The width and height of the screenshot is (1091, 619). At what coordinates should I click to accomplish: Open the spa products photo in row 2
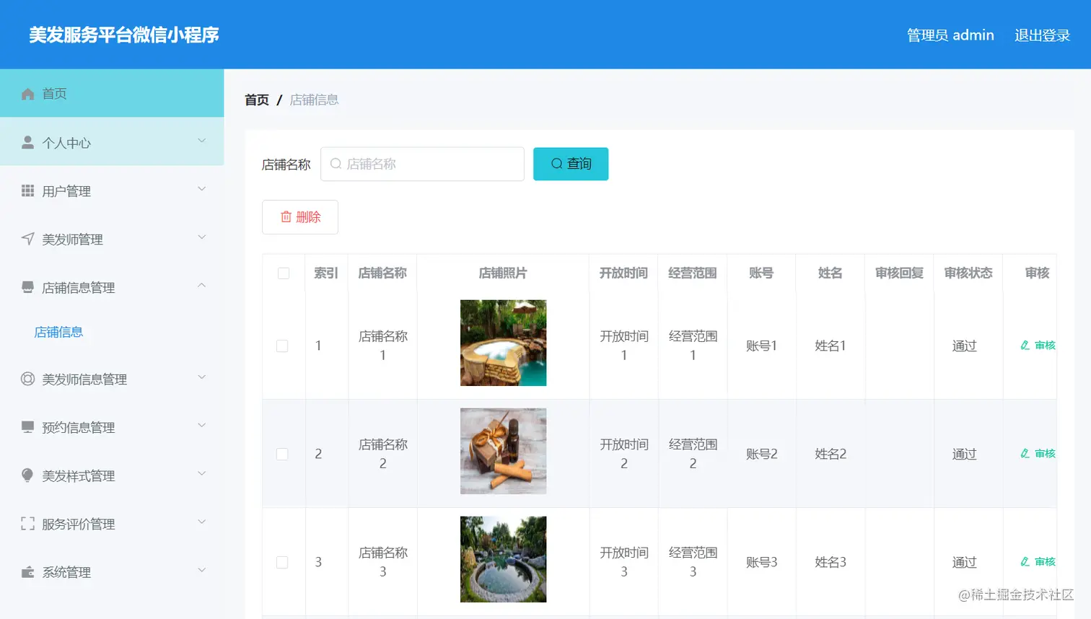point(504,451)
